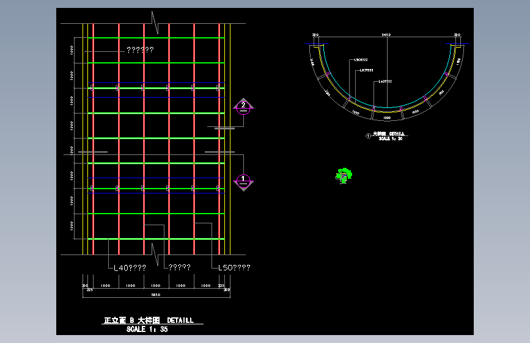Select the 'L40' leader label in the semicircle plan
Screen dimensions: 530x343
(x=385, y=81)
